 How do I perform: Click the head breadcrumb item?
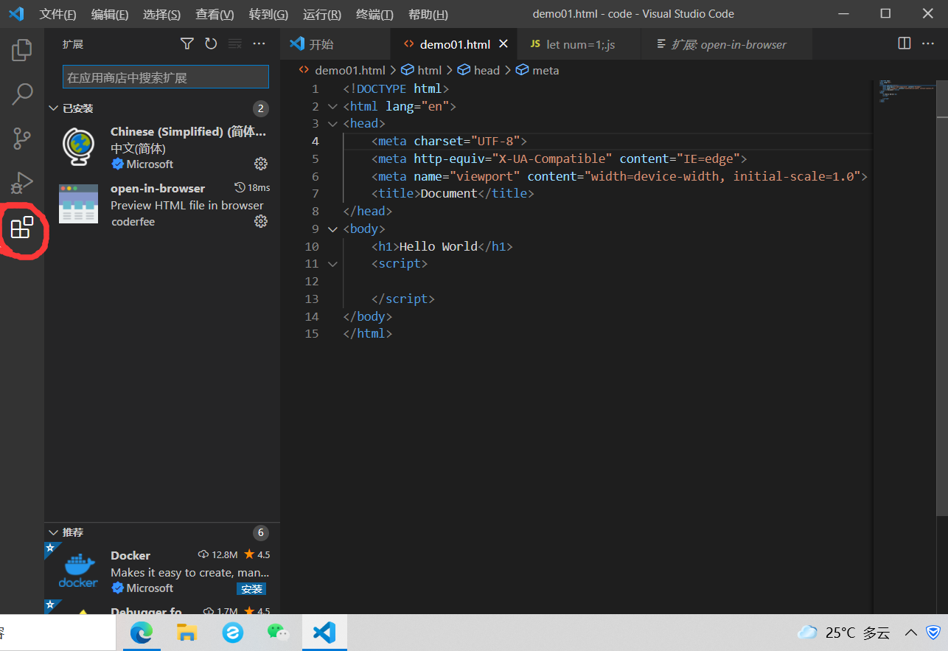coord(487,69)
